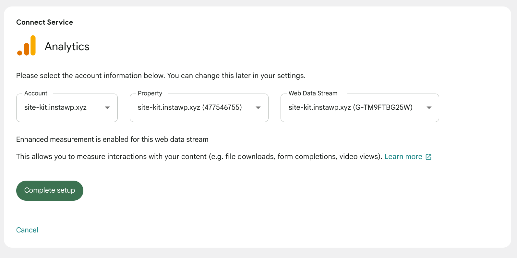Click the Property dropdown arrow

pos(258,108)
